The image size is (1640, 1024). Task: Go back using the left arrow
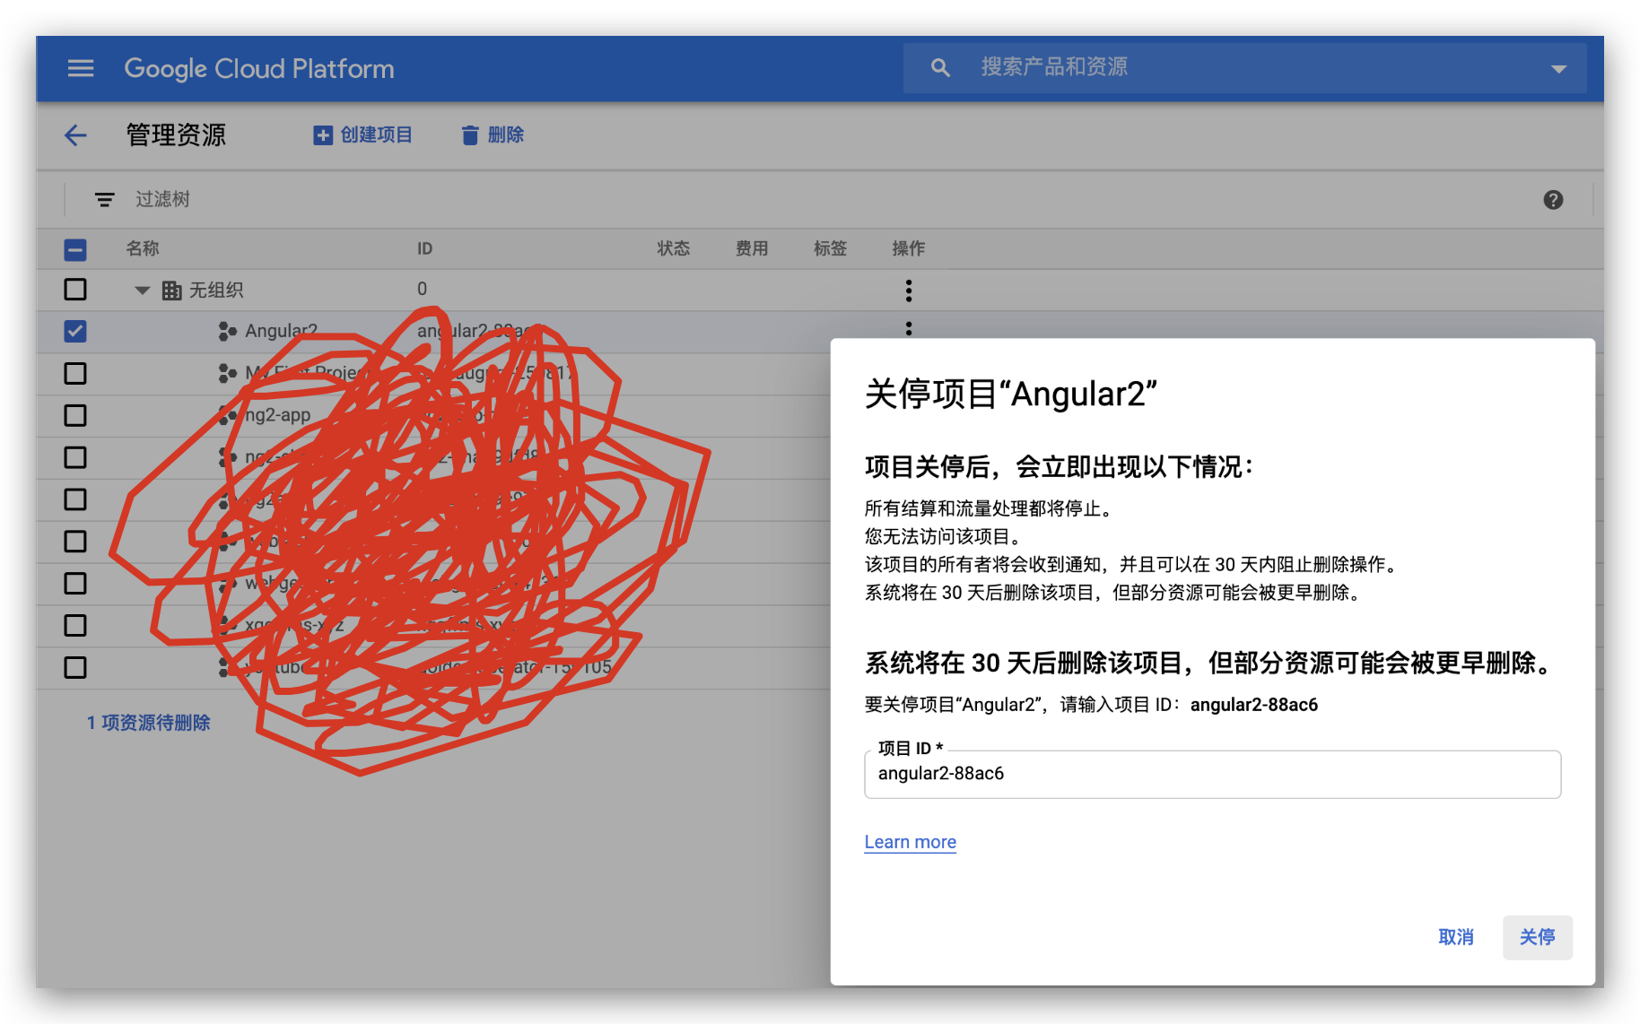click(75, 135)
